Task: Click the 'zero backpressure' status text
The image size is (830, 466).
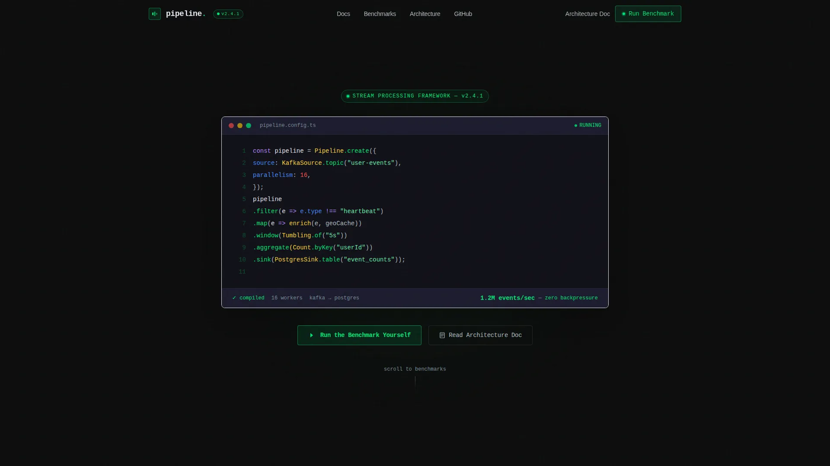Action: point(571,298)
